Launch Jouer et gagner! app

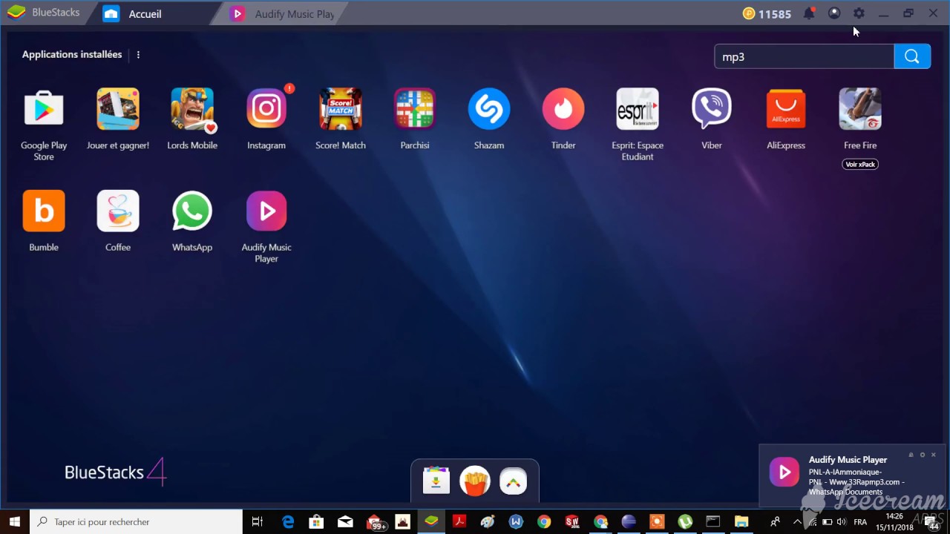(x=118, y=109)
